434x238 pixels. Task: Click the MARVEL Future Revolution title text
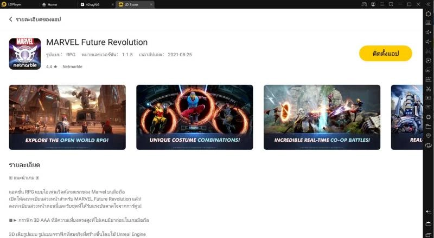(x=97, y=42)
